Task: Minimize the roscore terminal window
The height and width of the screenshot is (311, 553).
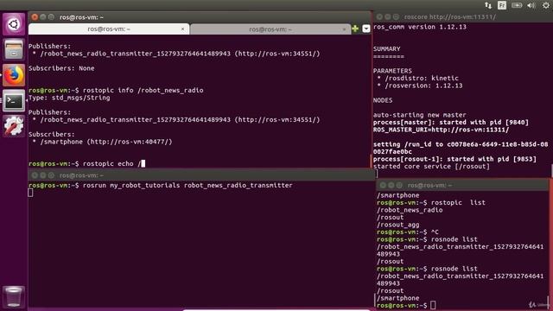Action: [388, 16]
